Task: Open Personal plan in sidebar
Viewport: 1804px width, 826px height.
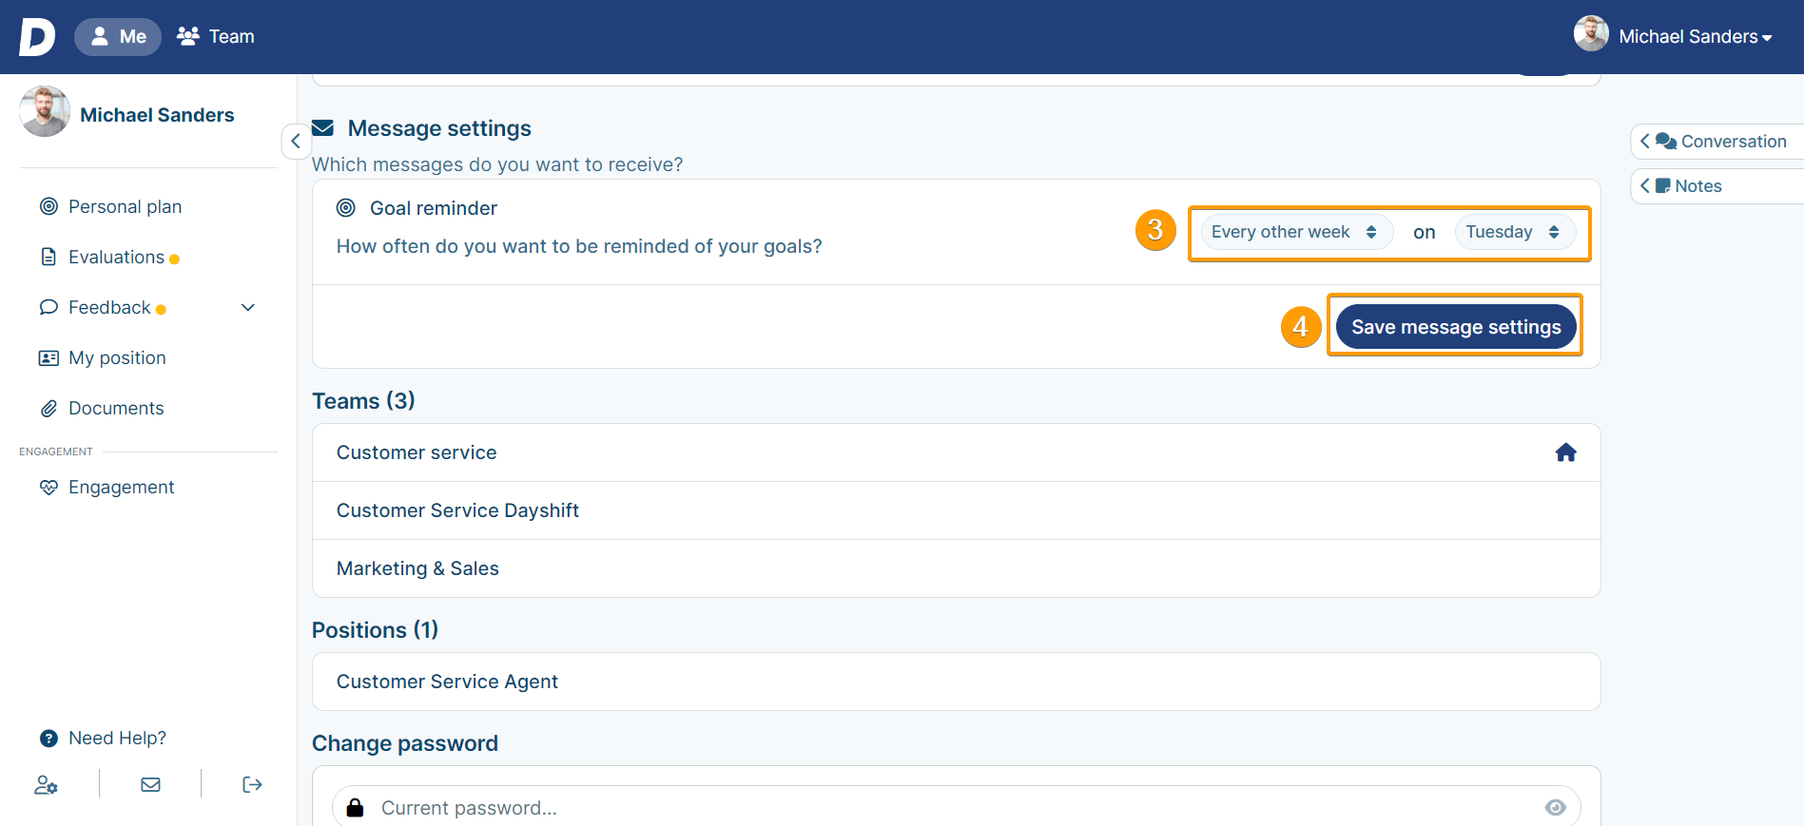Action: [x=125, y=206]
